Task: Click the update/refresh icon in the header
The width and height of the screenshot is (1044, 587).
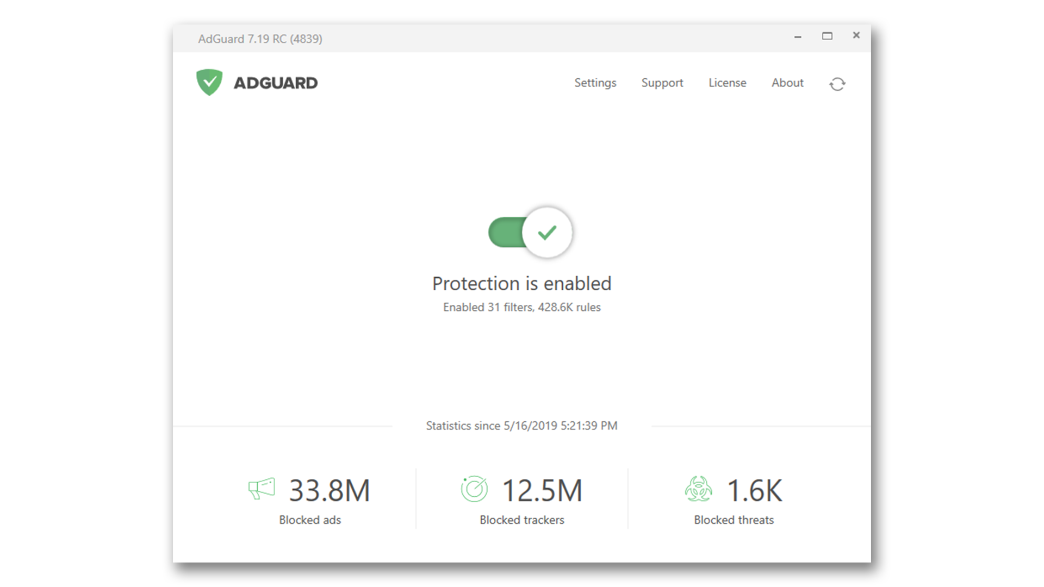Action: [x=837, y=84]
